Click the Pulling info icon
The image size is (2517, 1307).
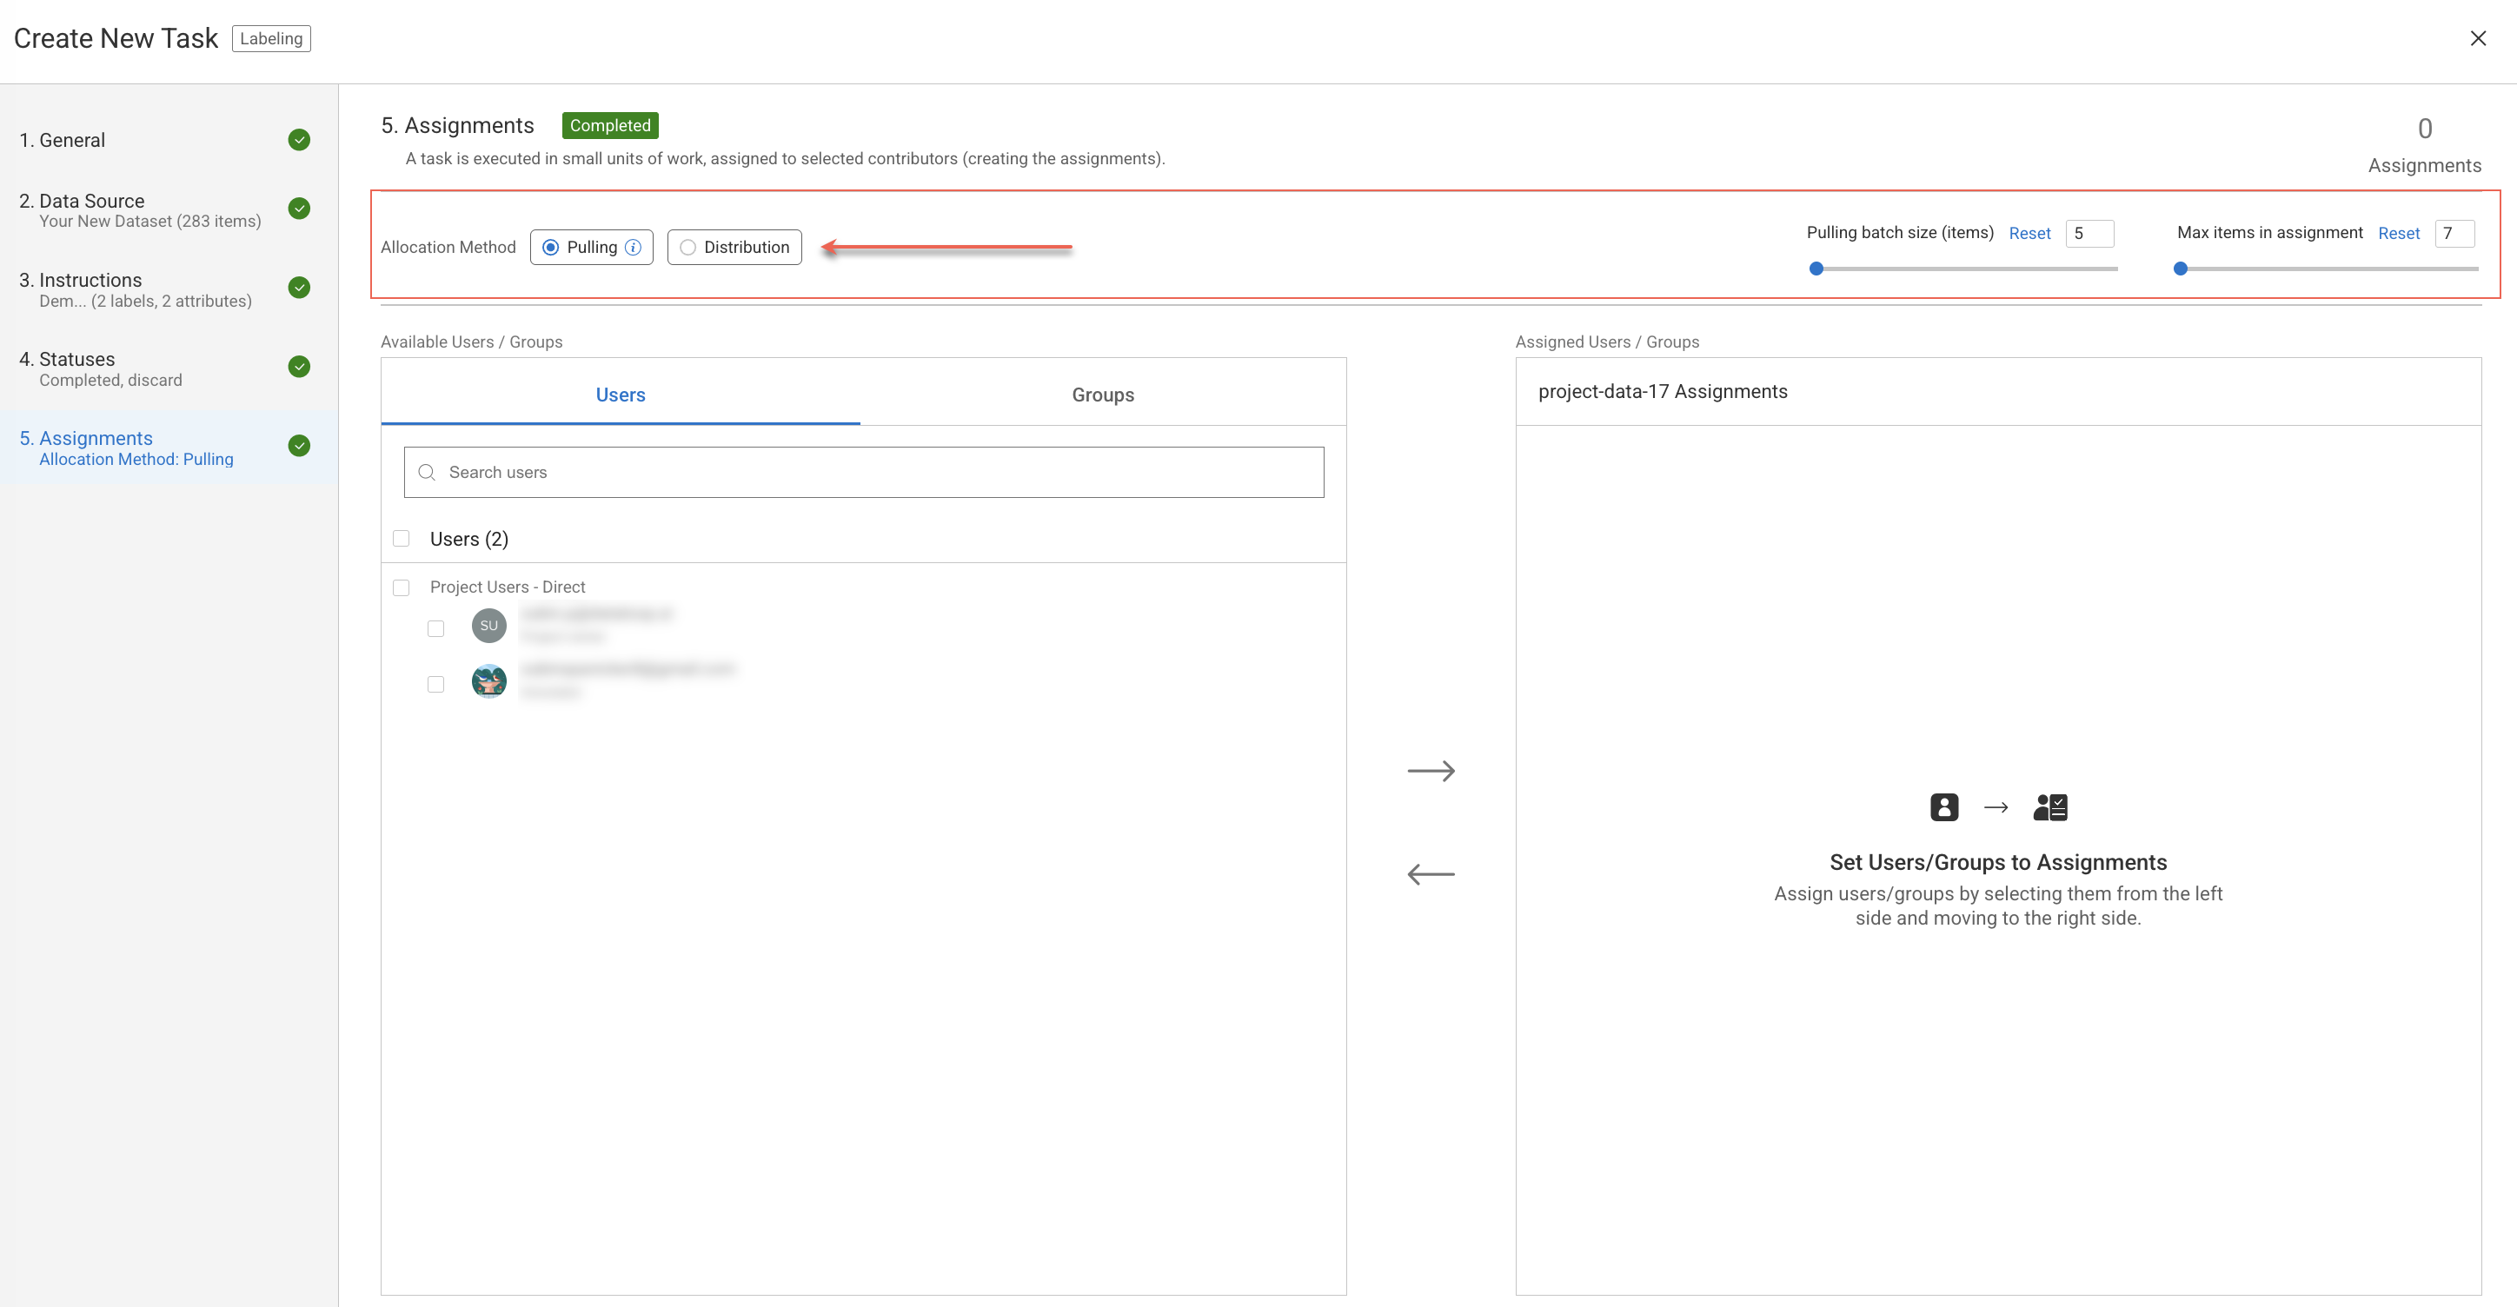pyautogui.click(x=633, y=247)
